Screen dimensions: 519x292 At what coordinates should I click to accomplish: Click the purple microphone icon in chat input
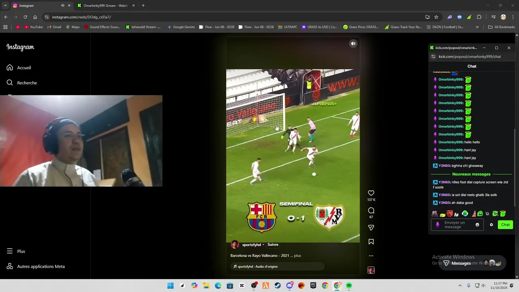[438, 225]
